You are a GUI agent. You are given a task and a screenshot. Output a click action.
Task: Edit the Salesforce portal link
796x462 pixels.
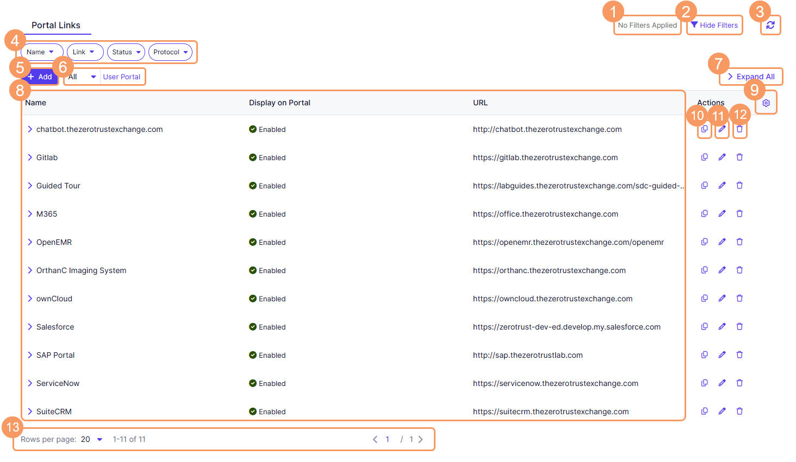coord(722,327)
